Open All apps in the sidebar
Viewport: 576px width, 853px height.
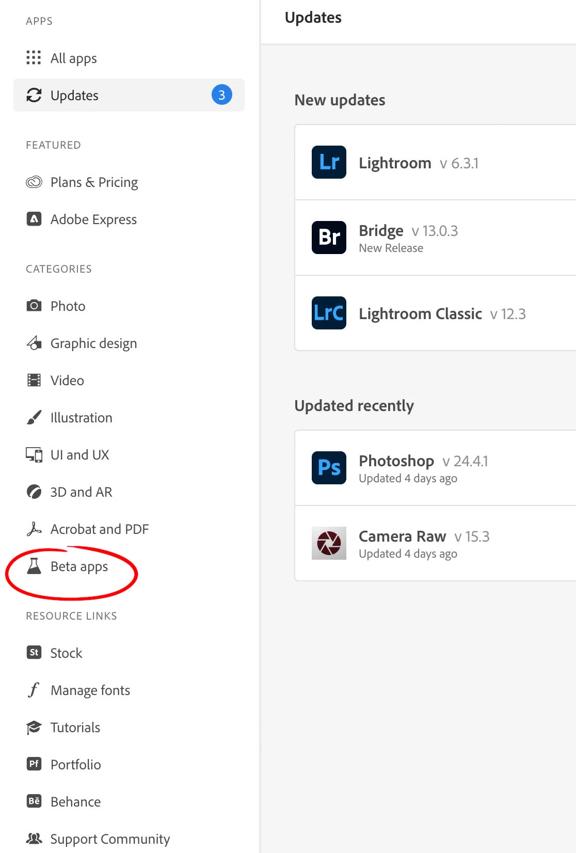(x=129, y=58)
